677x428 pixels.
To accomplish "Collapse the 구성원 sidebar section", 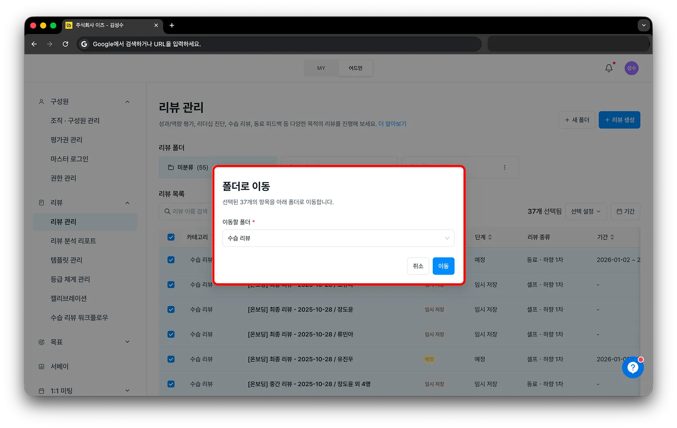I will point(127,102).
